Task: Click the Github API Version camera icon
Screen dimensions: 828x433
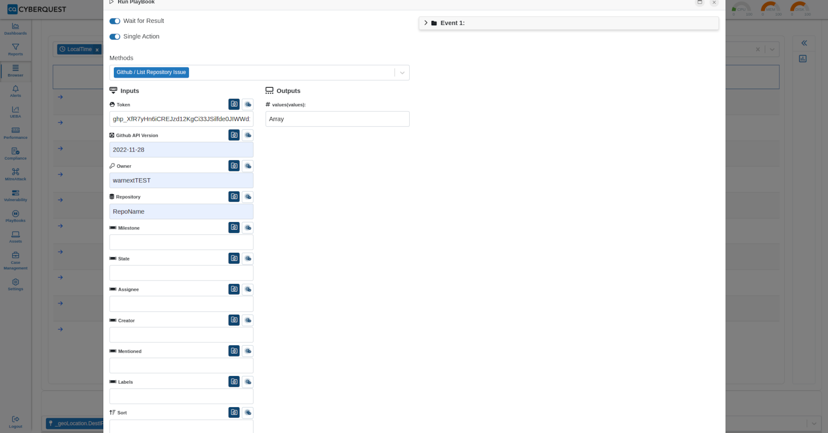Action: pyautogui.click(x=234, y=135)
